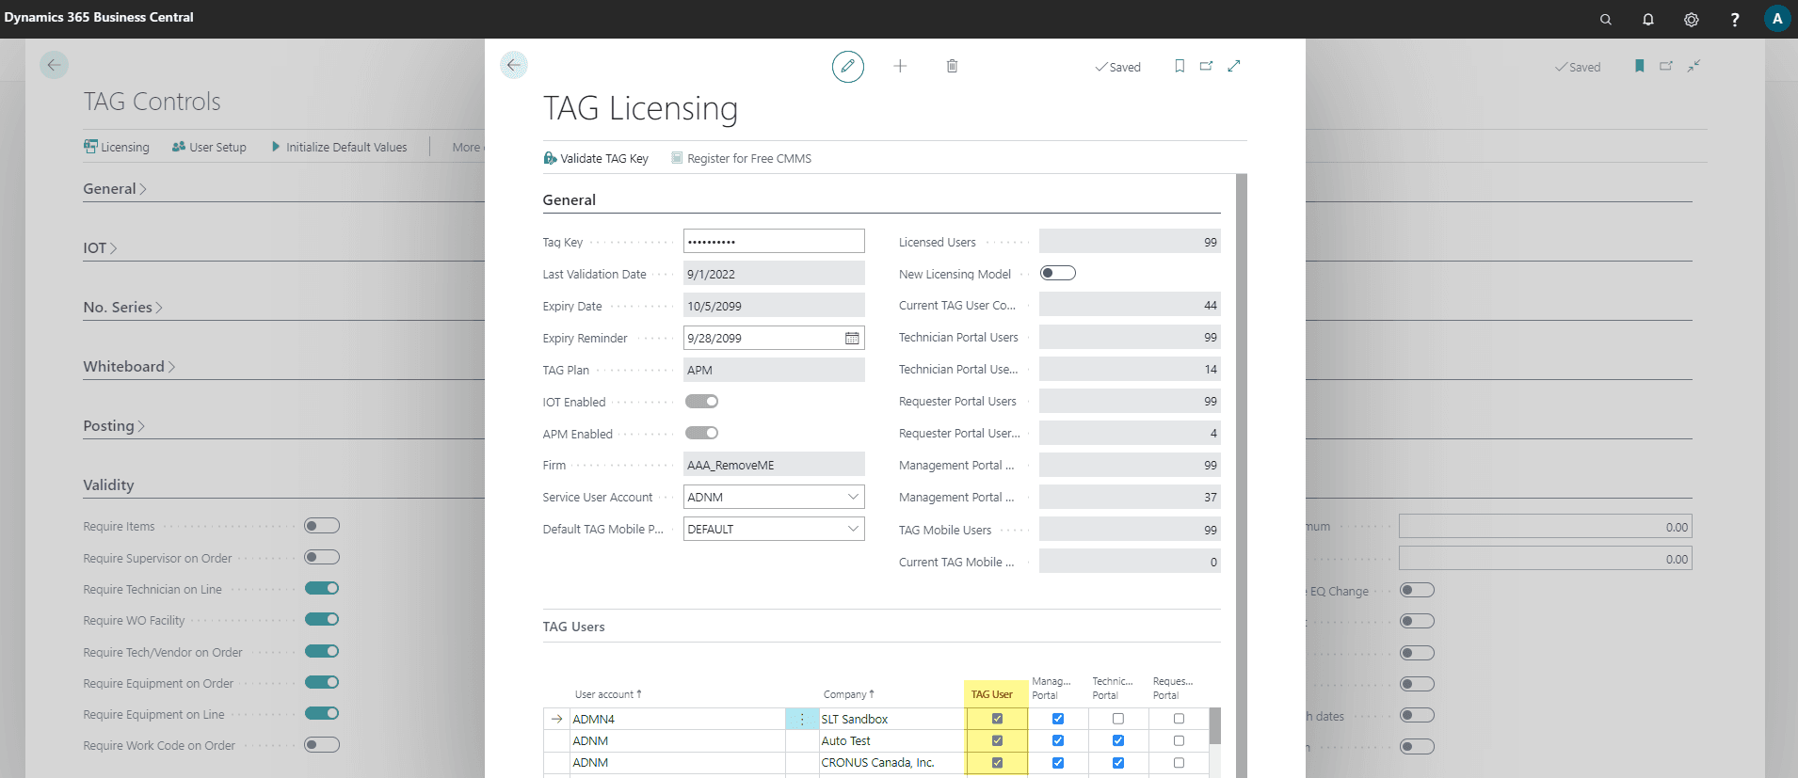Expand No. Series section
This screenshot has width=1798, height=778.
point(122,307)
